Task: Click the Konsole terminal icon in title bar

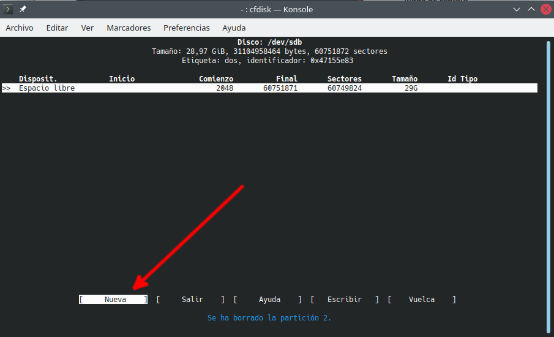Action: (x=9, y=9)
